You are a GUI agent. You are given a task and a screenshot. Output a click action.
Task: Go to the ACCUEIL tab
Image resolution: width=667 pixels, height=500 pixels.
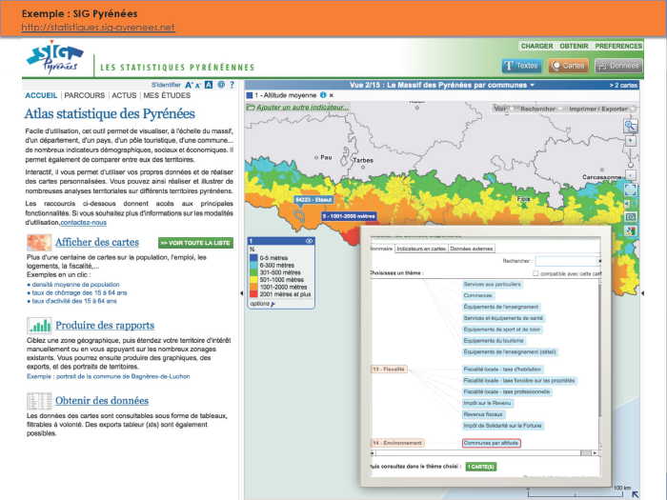click(x=41, y=95)
